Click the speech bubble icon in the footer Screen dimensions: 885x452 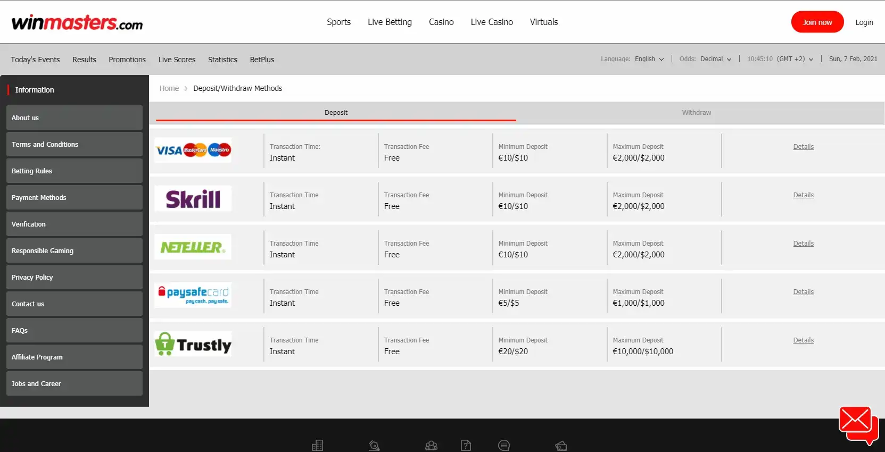tap(504, 446)
